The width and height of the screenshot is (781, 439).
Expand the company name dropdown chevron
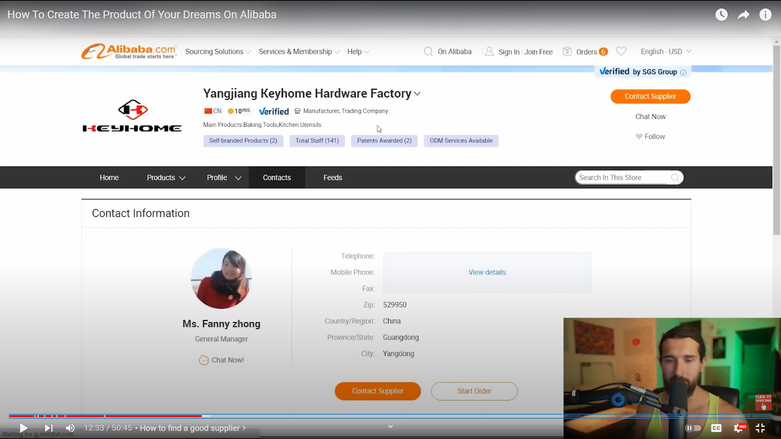pyautogui.click(x=417, y=94)
